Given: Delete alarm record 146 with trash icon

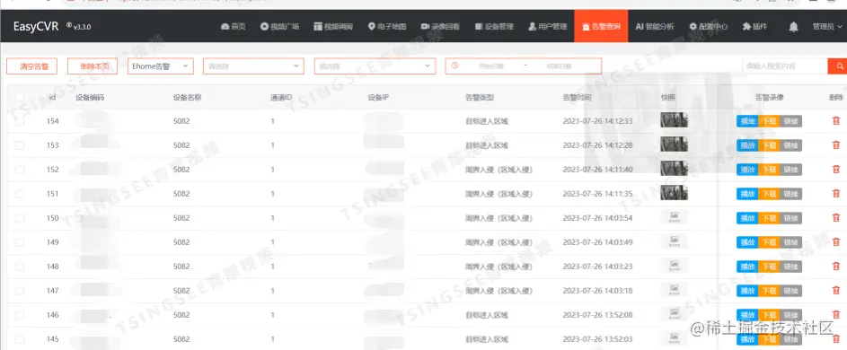Looking at the screenshot, I should [835, 315].
